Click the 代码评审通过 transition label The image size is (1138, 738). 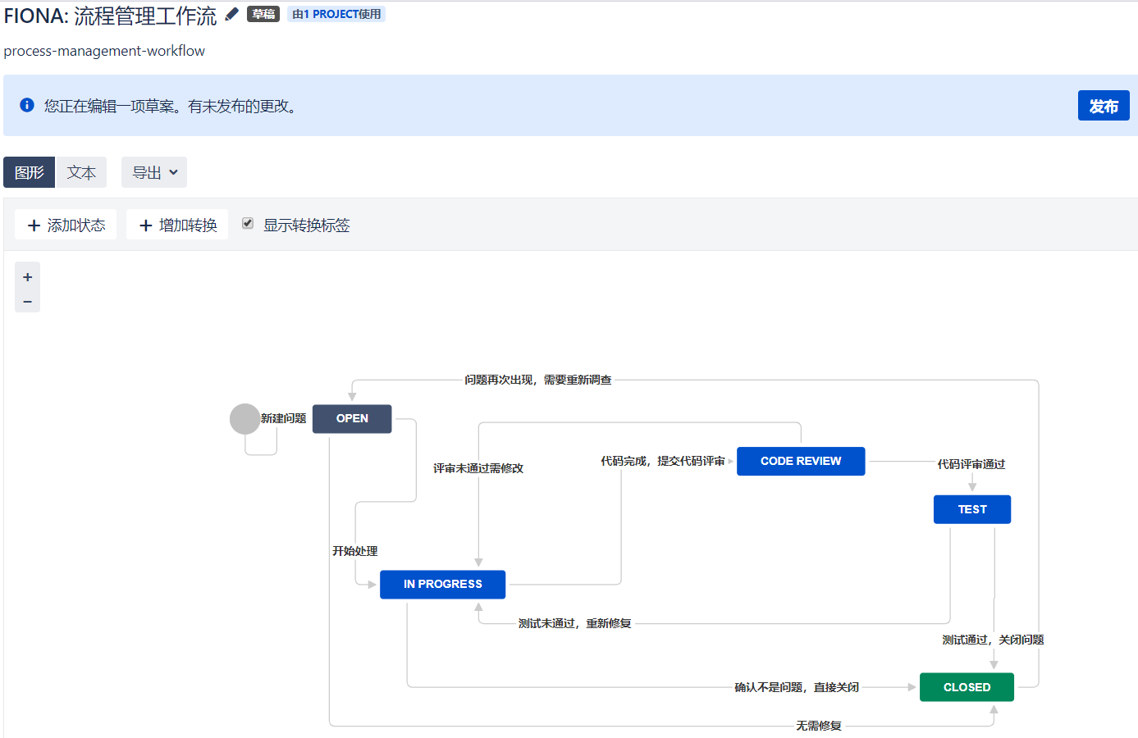(x=971, y=464)
